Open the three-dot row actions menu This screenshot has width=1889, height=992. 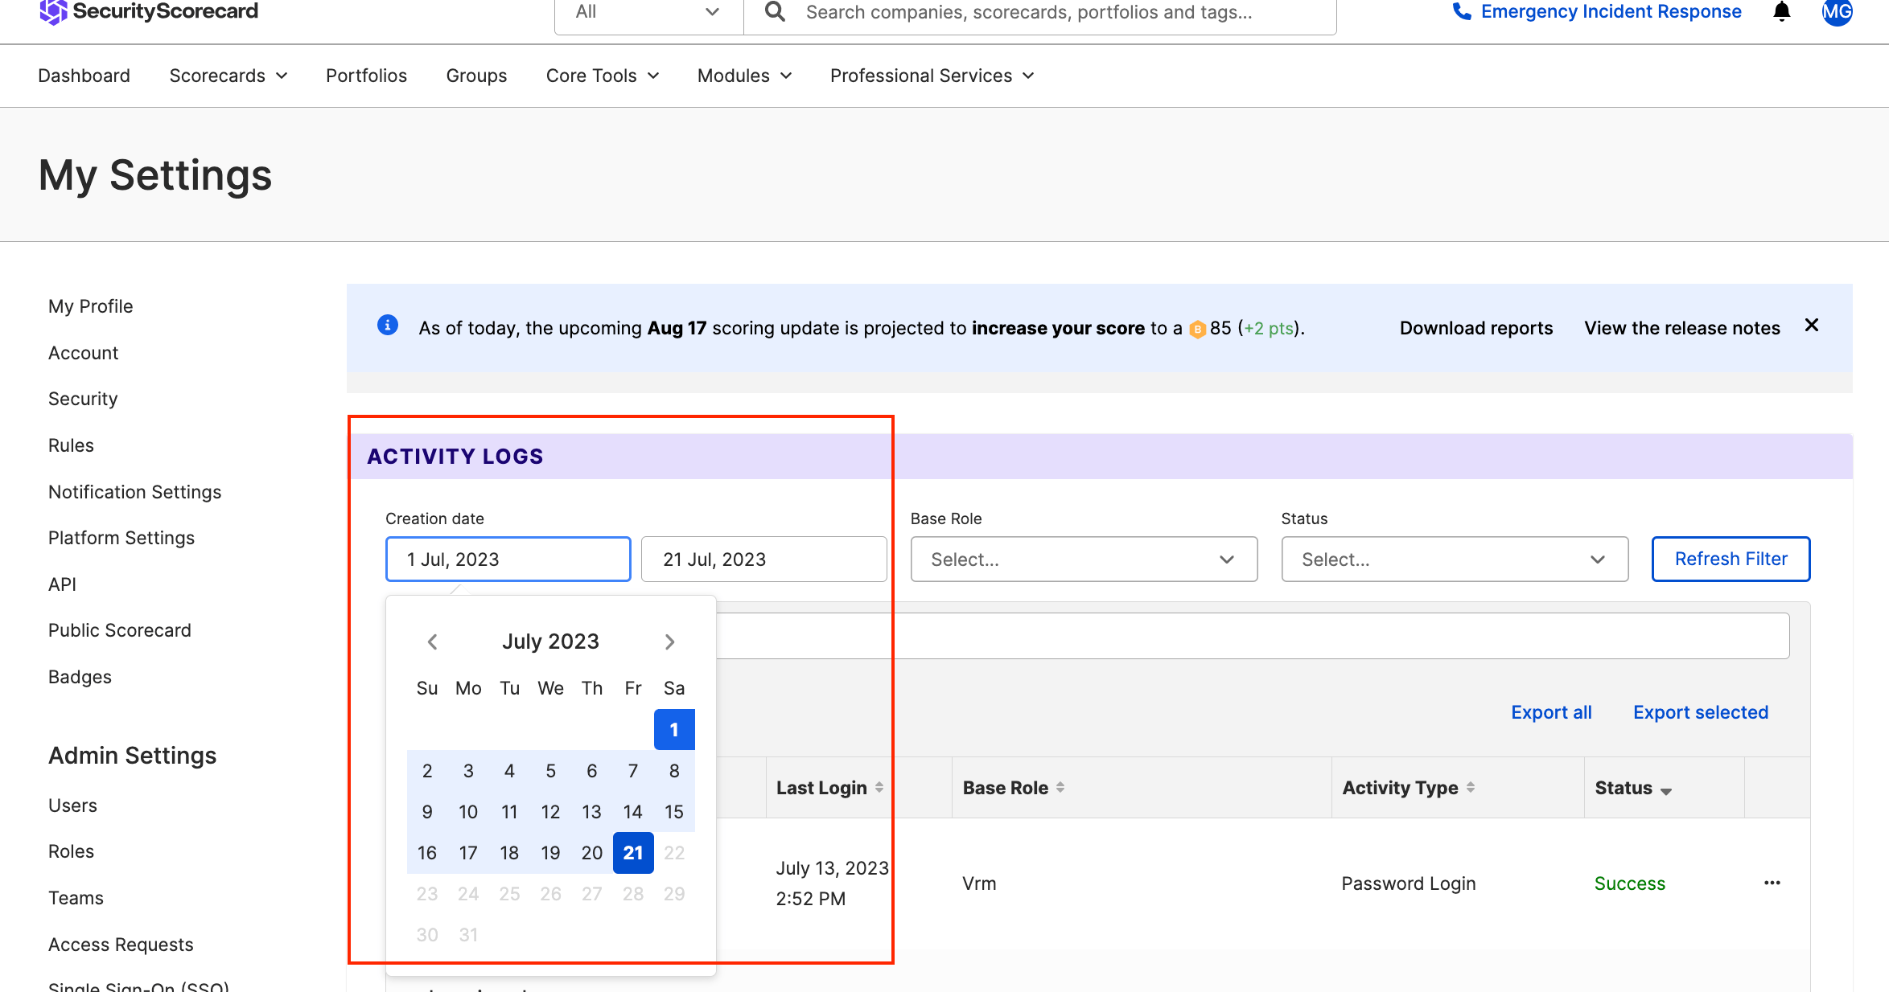[x=1772, y=883]
